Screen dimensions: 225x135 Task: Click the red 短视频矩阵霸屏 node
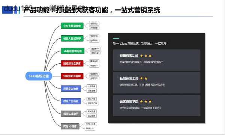pos(72,76)
